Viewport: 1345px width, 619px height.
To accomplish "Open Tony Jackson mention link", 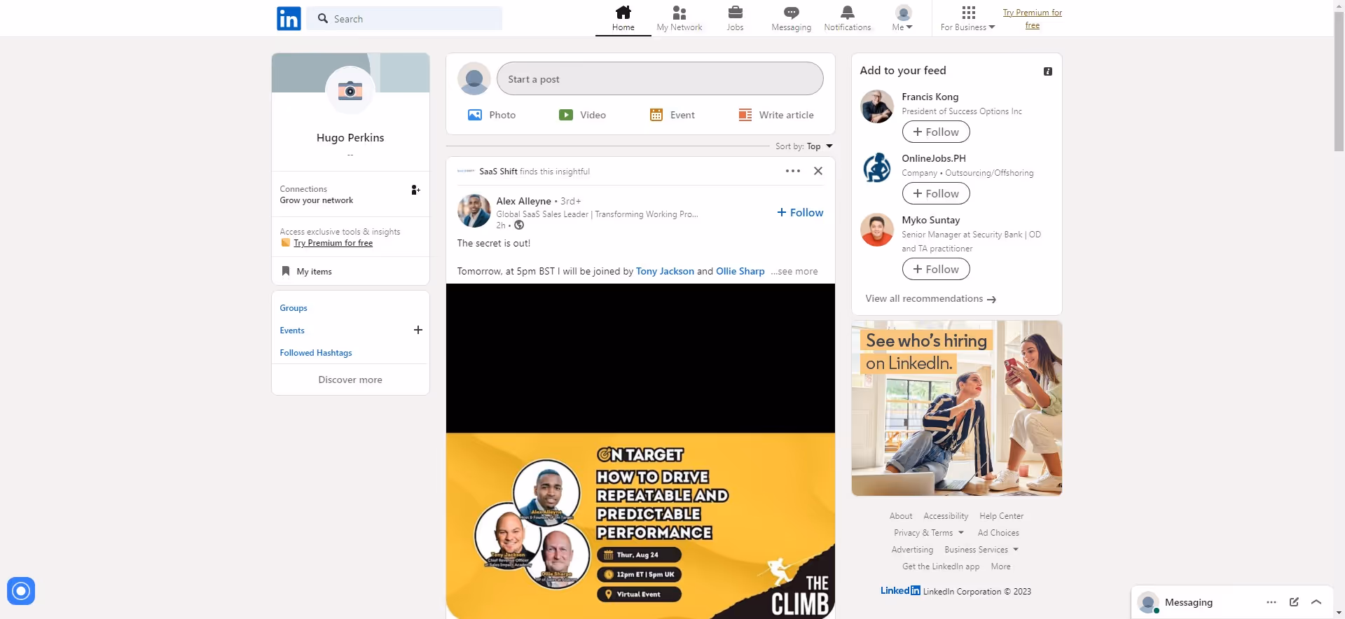I will click(x=665, y=271).
